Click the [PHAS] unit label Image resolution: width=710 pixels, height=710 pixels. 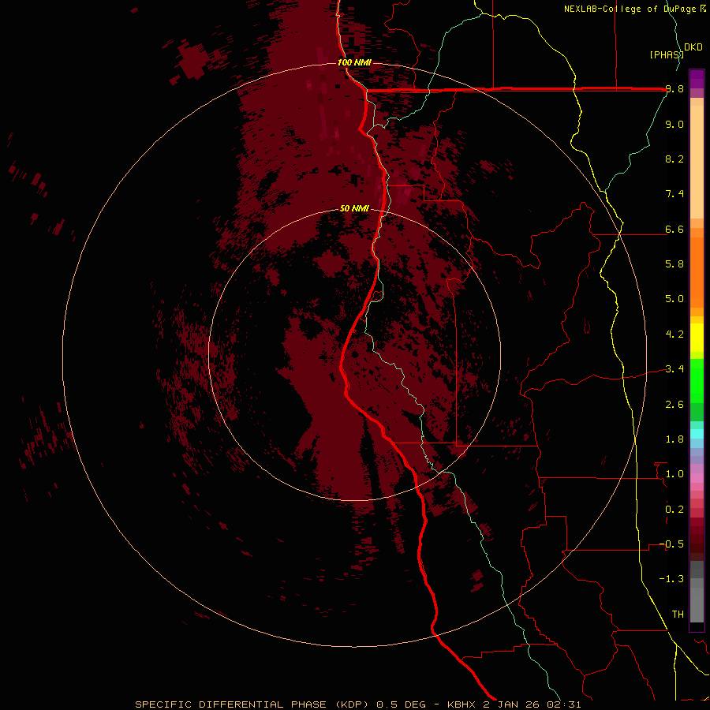coord(666,54)
